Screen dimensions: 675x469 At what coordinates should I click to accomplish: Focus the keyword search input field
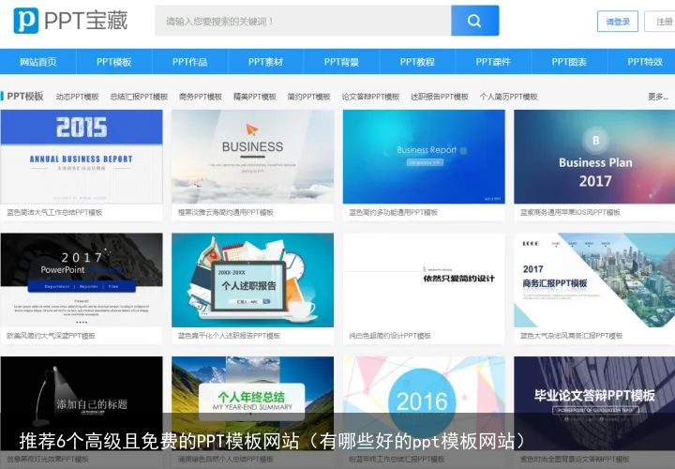click(x=303, y=21)
